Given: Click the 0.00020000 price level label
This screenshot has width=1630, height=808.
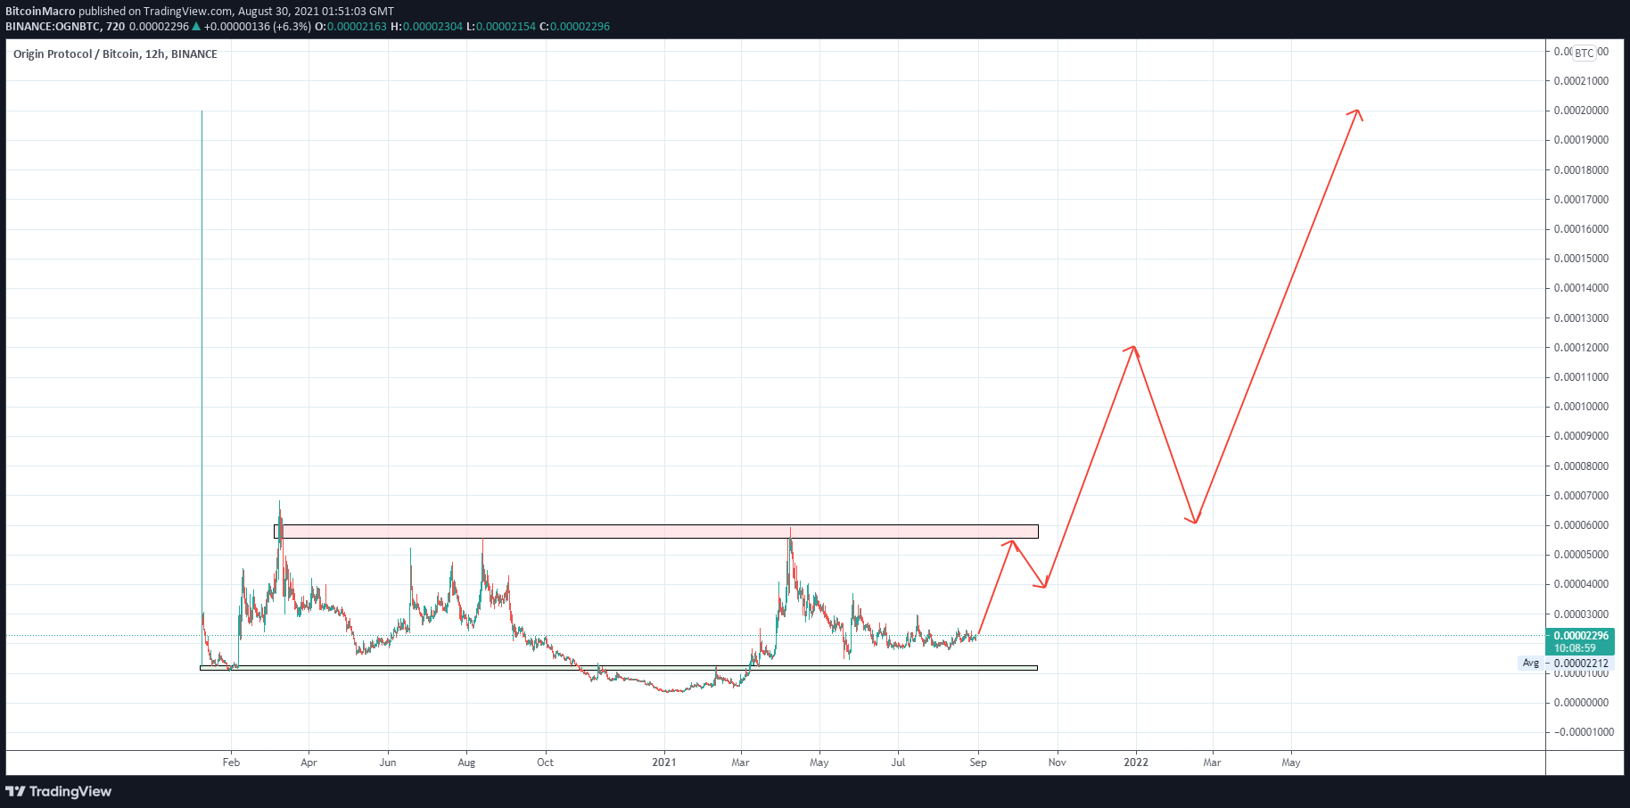Looking at the screenshot, I should point(1581,111).
